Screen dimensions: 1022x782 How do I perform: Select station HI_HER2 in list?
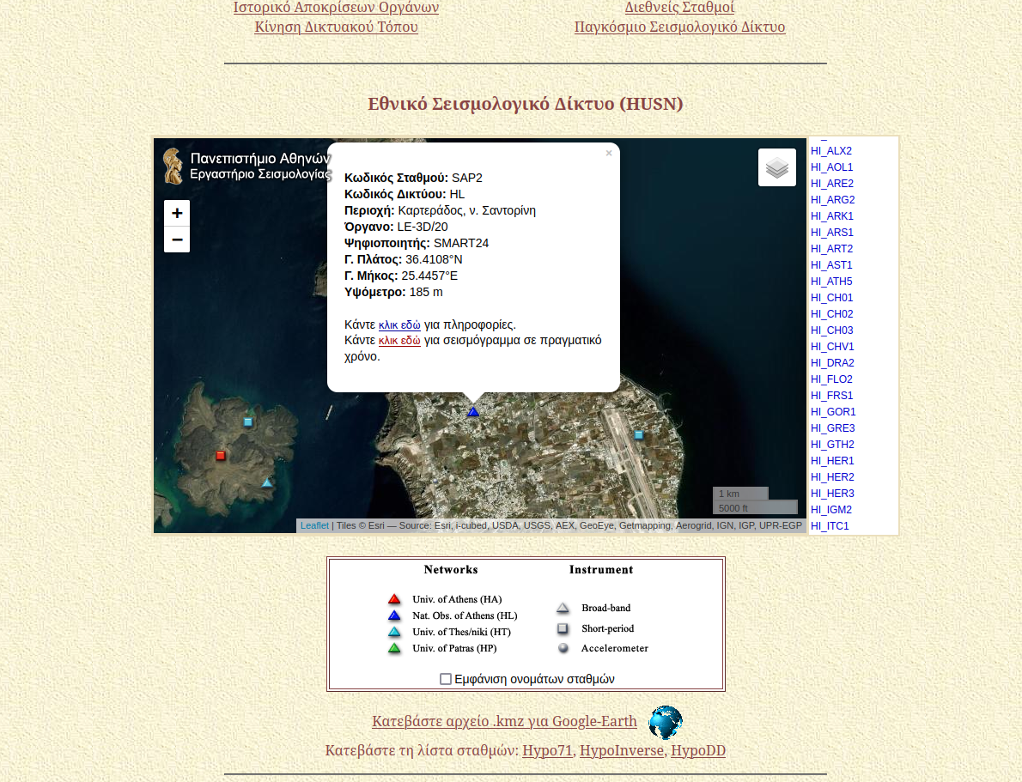832,476
